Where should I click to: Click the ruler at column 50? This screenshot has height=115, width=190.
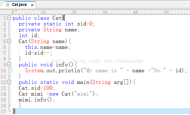166,12
